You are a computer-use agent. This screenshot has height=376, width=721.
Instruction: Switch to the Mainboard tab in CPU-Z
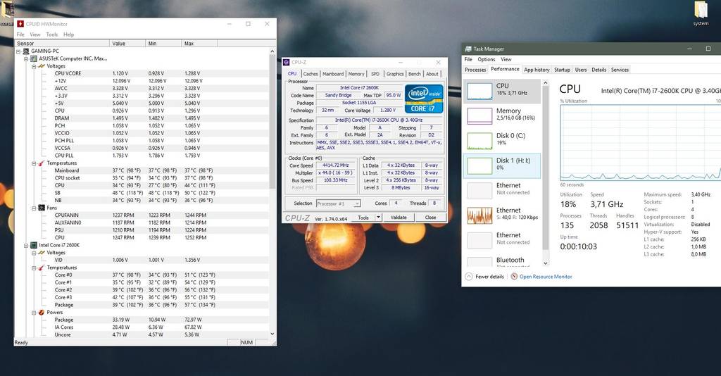coord(333,74)
